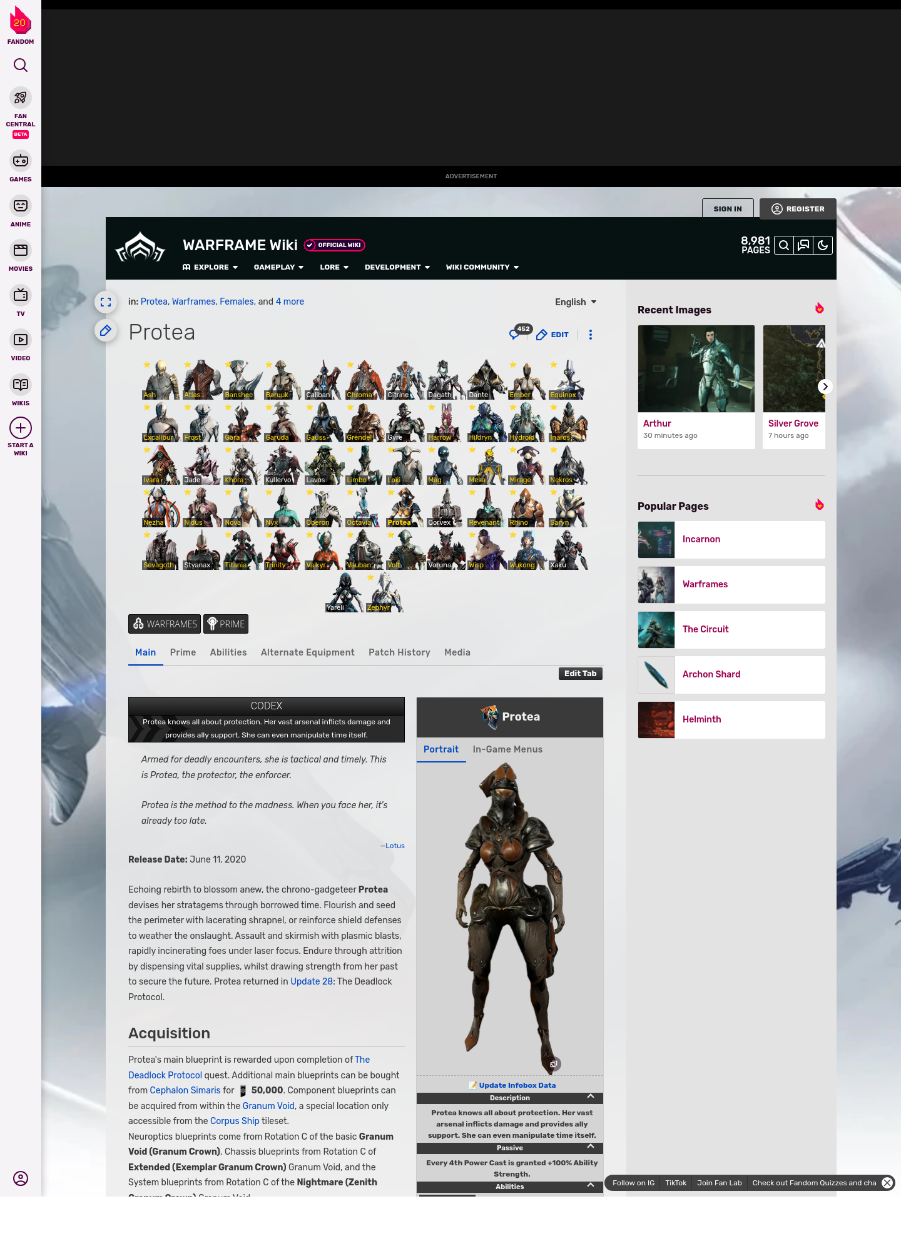This screenshot has height=1251, width=901.
Task: Open the Archon Shard popular page
Action: [x=731, y=675]
